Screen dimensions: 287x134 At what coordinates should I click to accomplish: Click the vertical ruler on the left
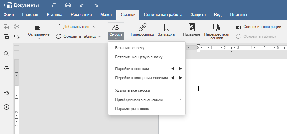pos(17,97)
